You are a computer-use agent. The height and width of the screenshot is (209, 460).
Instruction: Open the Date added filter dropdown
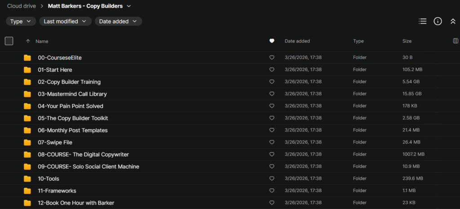tap(118, 21)
